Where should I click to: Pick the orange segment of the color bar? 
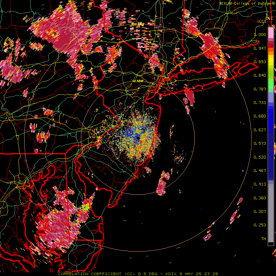click(271, 53)
